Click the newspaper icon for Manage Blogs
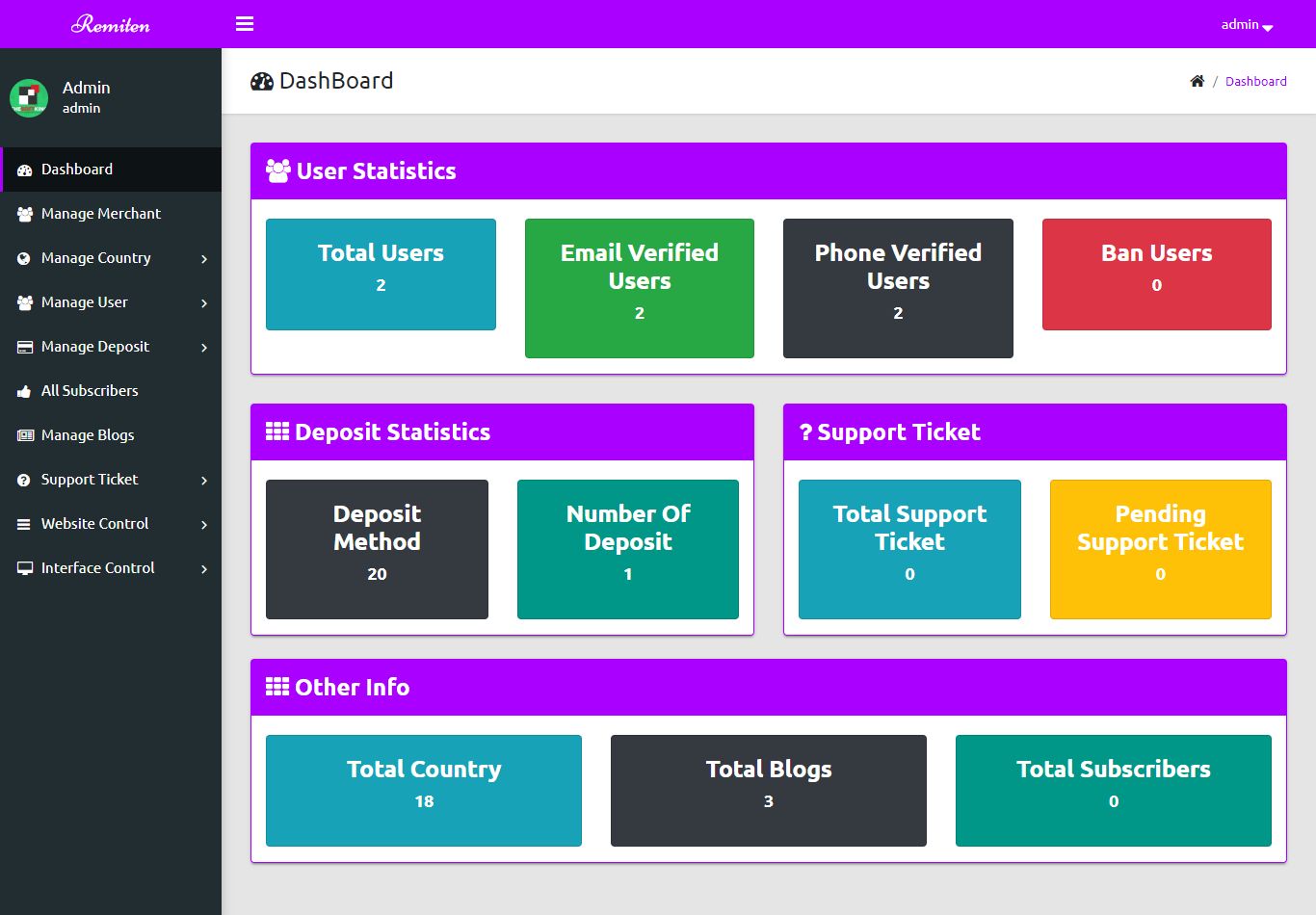The height and width of the screenshot is (915, 1316). coord(25,435)
